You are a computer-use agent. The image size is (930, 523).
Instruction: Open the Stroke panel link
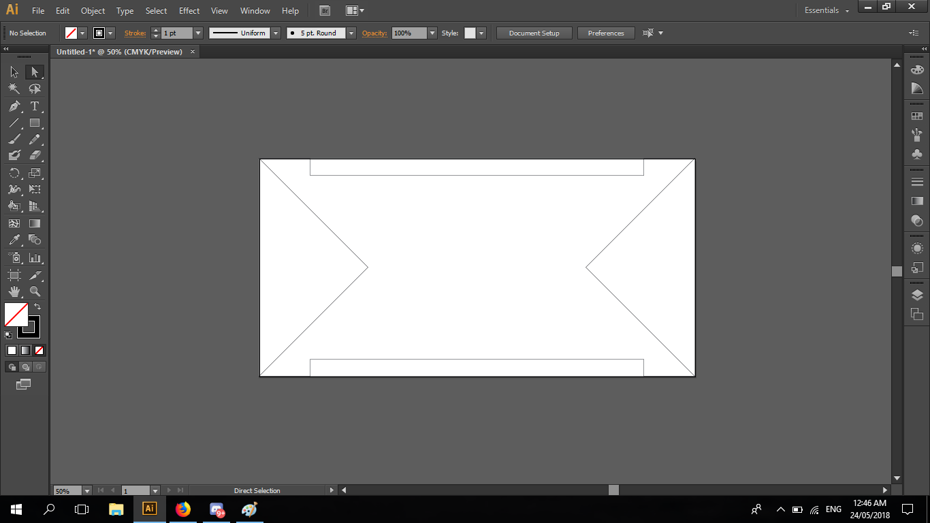[x=135, y=33]
